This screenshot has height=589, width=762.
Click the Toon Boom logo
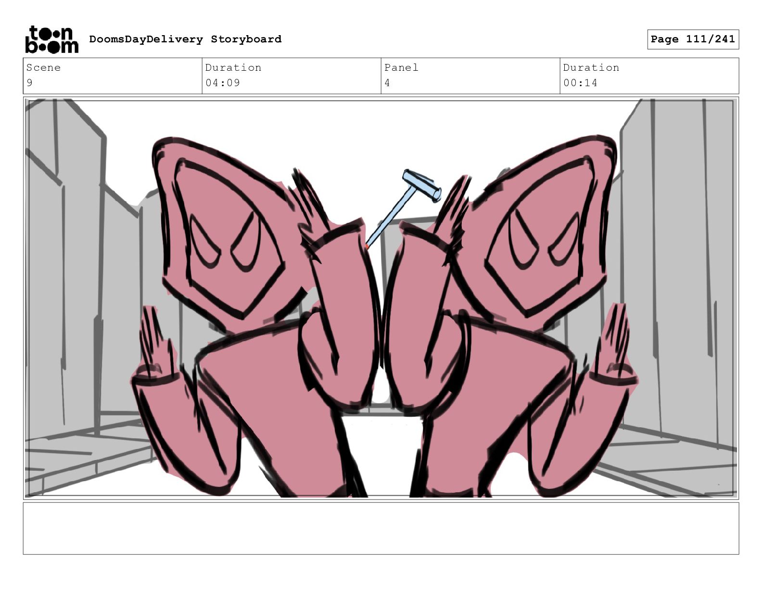click(51, 39)
